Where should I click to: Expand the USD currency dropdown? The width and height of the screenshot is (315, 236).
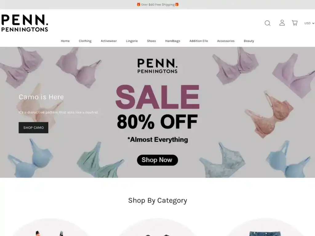309,23
